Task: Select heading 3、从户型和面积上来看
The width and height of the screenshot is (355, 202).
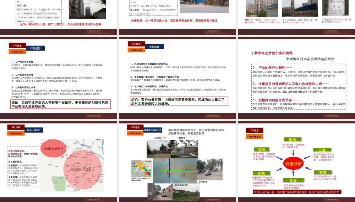Action: (x=23, y=87)
